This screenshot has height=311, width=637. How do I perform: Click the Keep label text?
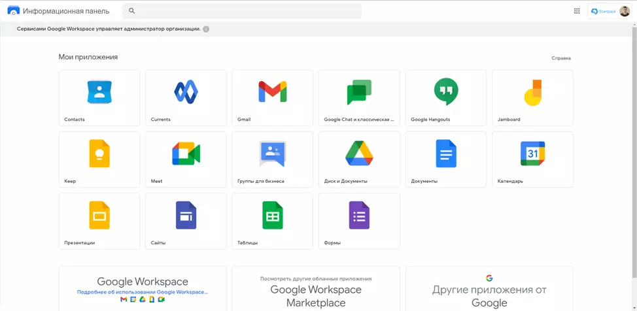click(x=70, y=181)
